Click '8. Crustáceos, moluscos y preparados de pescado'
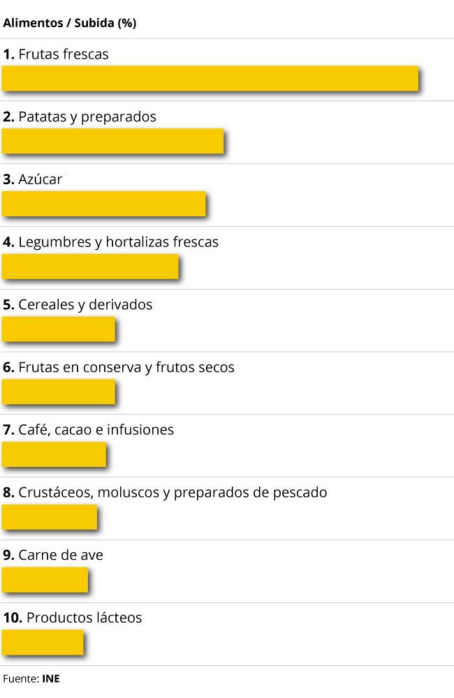454x698 pixels. pos(165,493)
